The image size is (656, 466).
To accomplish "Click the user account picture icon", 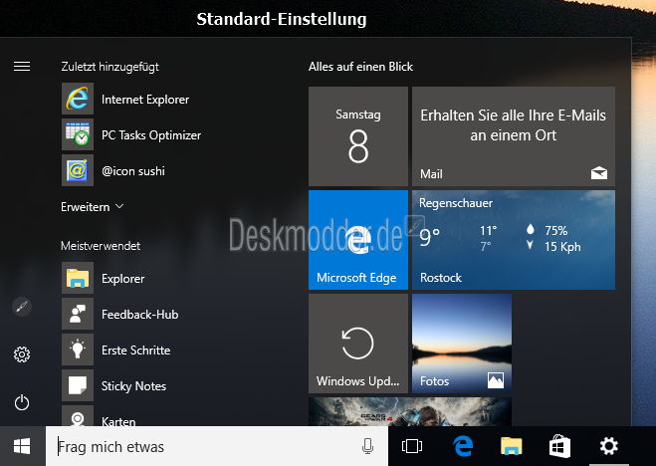I will (x=22, y=307).
